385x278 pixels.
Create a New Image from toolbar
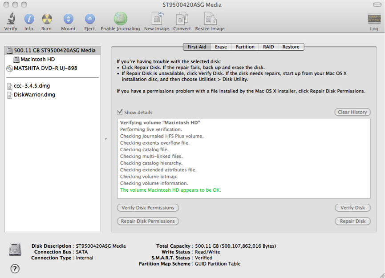(157, 18)
